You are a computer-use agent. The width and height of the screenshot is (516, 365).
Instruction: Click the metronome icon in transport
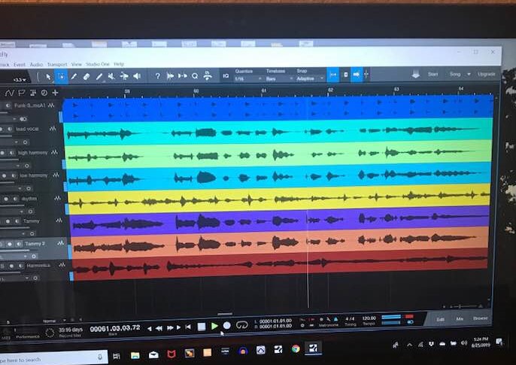(335, 319)
